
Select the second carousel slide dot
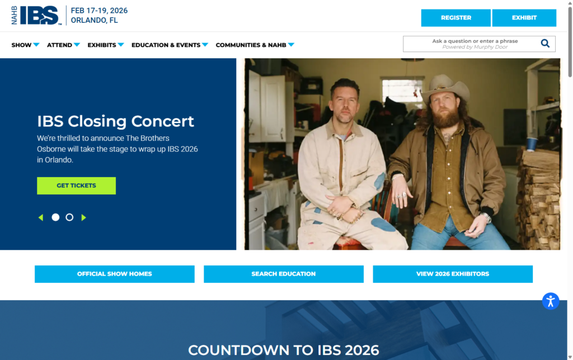[x=69, y=217]
